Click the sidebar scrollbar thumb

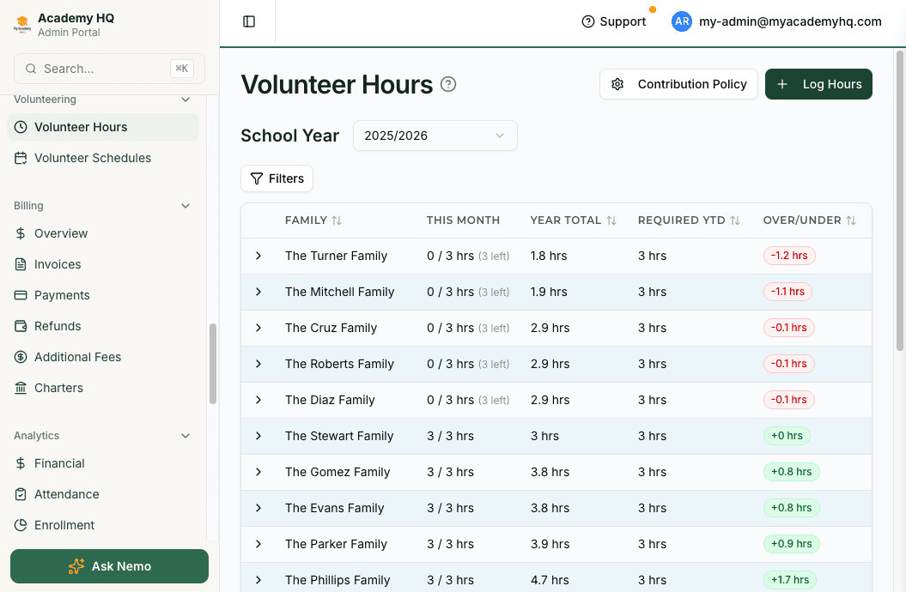[x=213, y=364]
